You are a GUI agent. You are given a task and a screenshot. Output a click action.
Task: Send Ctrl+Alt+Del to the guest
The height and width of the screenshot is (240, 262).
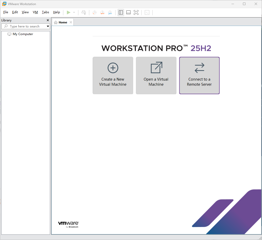84,12
